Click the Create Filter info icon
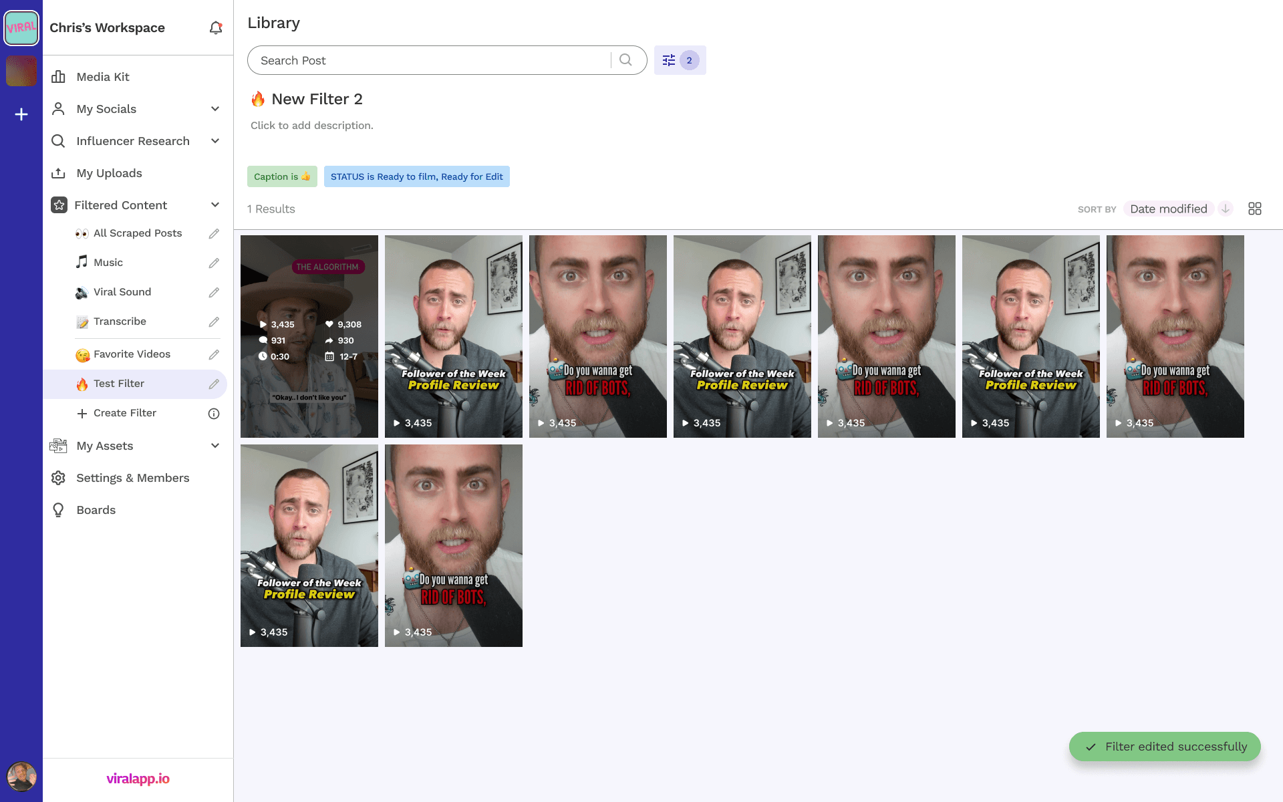Screen dimensions: 1283x802 click(214, 414)
